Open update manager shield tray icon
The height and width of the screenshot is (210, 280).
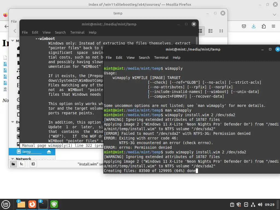[239, 205]
